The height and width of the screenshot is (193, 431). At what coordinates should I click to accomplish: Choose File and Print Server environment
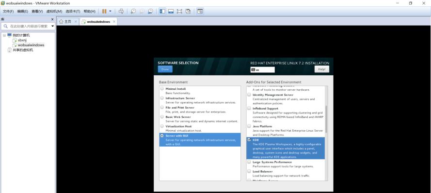(162, 108)
